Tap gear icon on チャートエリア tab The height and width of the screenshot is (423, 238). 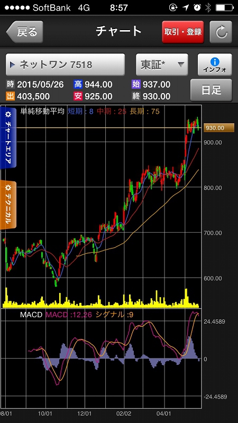pyautogui.click(x=7, y=115)
